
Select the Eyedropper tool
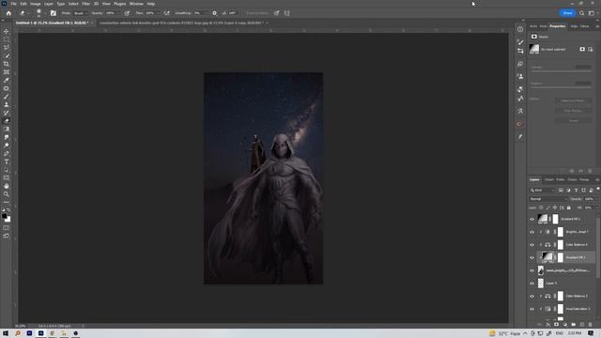[x=7, y=80]
